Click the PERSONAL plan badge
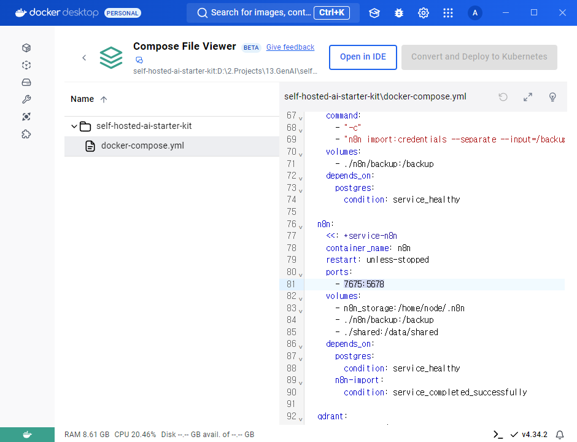 pos(123,13)
